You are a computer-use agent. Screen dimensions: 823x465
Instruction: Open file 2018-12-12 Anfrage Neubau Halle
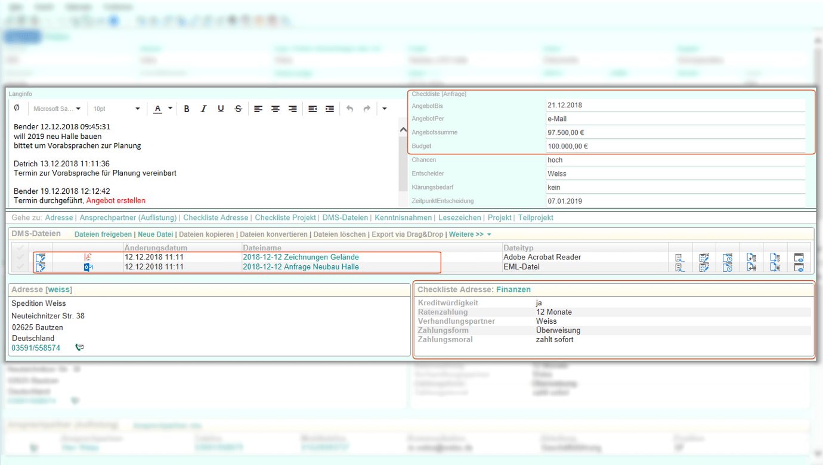tap(301, 267)
